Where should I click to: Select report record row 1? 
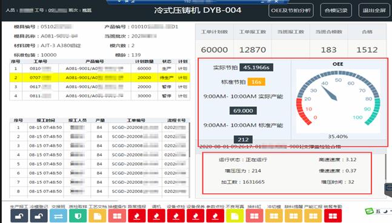pyautogui.click(x=99, y=128)
